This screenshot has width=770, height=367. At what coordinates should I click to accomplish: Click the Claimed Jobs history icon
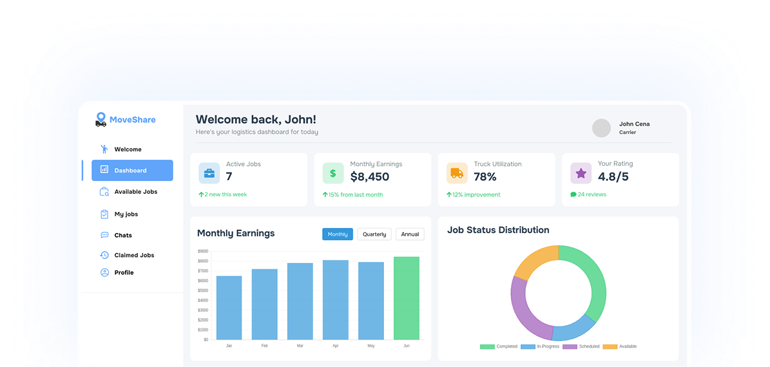[x=104, y=255]
